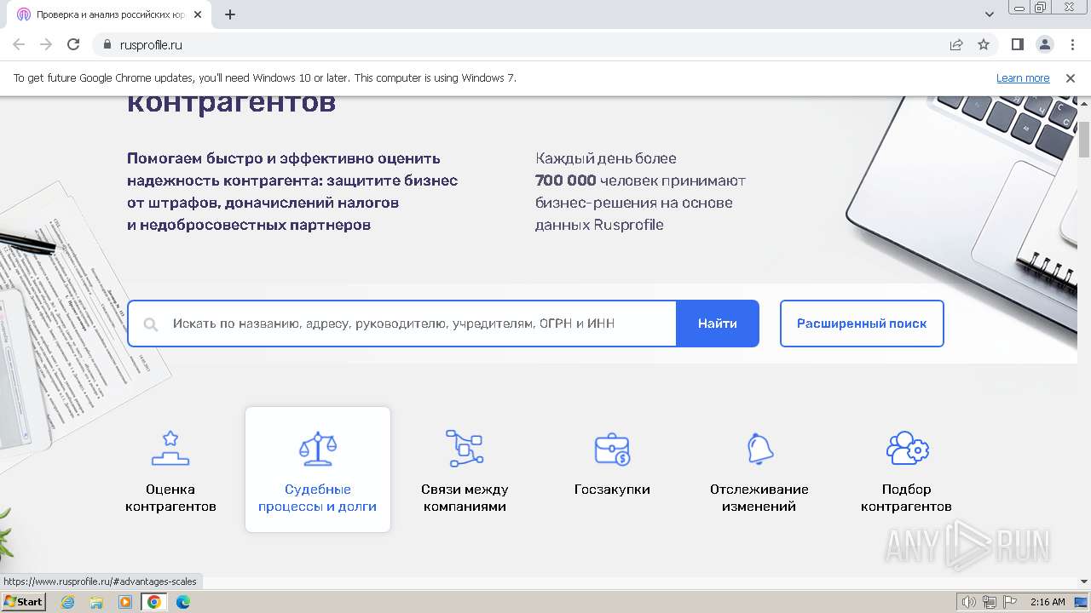
Task: Click the volume speaker tray icon
Action: click(969, 602)
